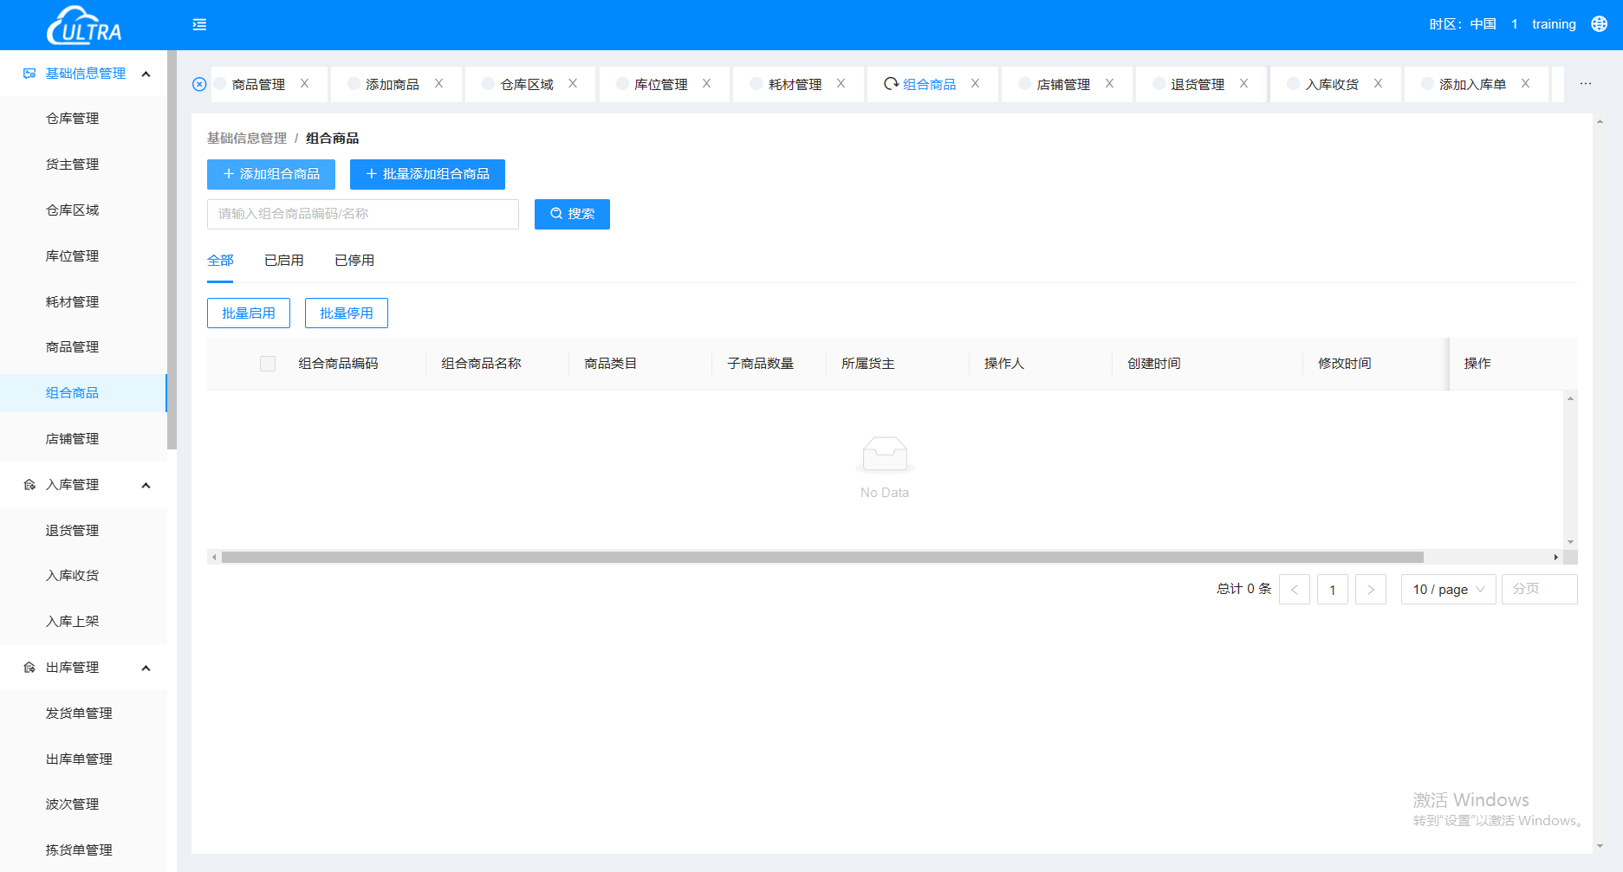This screenshot has width=1623, height=872.
Task: Click the 批量启用 button
Action: tap(249, 313)
